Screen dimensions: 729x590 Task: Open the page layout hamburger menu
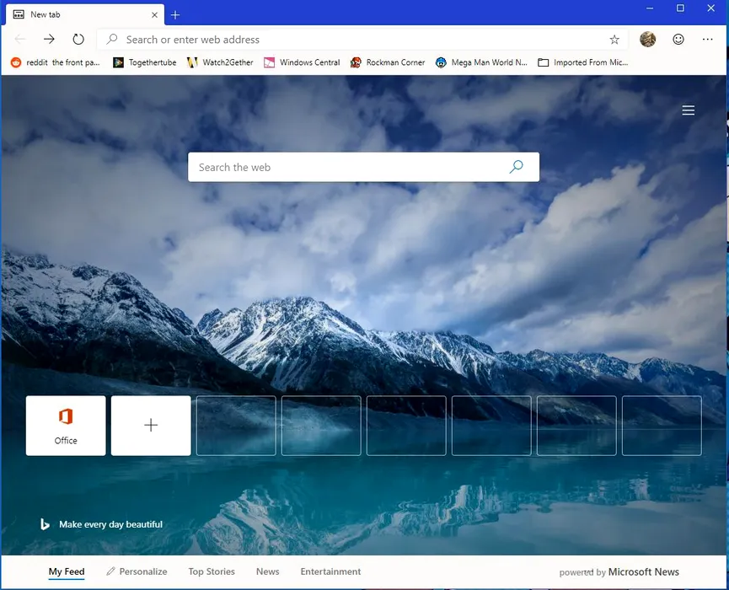688,110
